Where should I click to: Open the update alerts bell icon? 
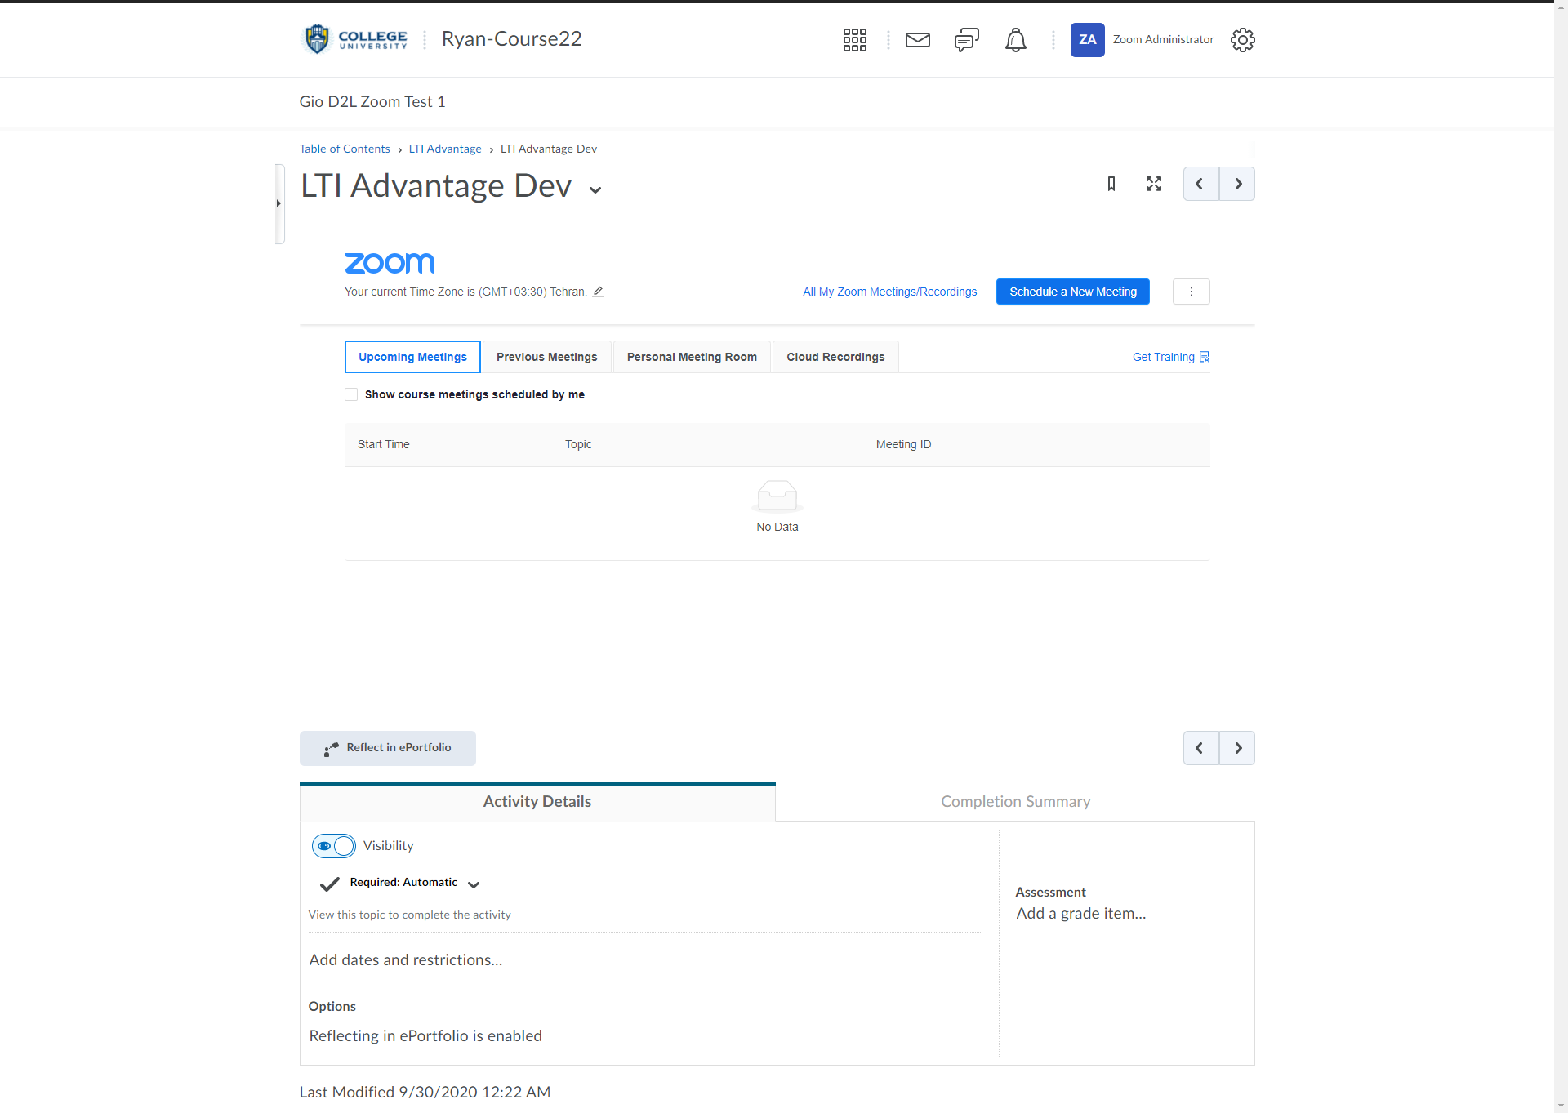(1016, 40)
